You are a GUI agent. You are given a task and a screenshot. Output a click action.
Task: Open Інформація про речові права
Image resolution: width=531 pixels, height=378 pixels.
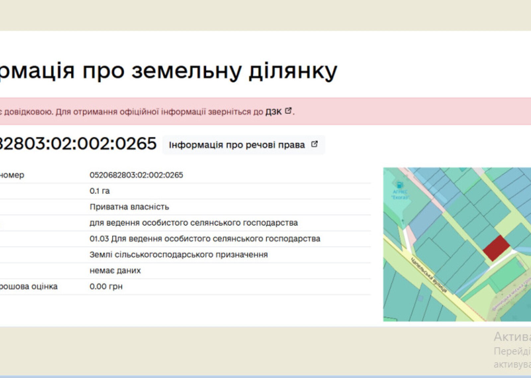[x=237, y=145]
